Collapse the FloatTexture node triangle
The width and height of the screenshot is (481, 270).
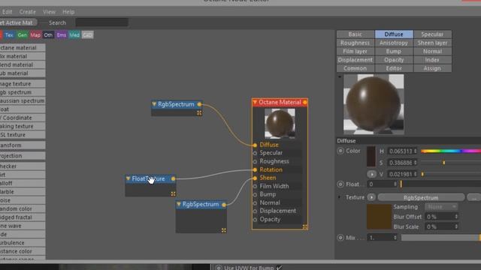point(129,178)
